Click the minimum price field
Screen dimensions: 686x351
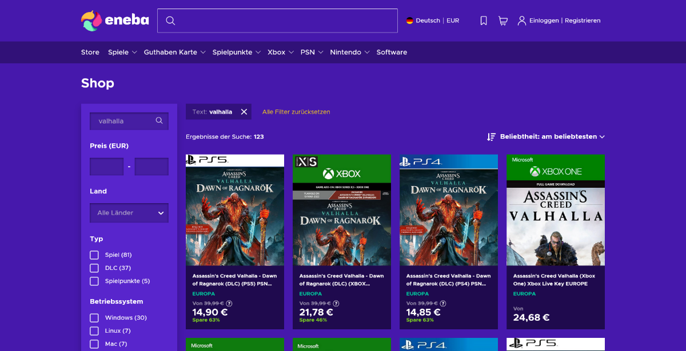click(x=107, y=167)
